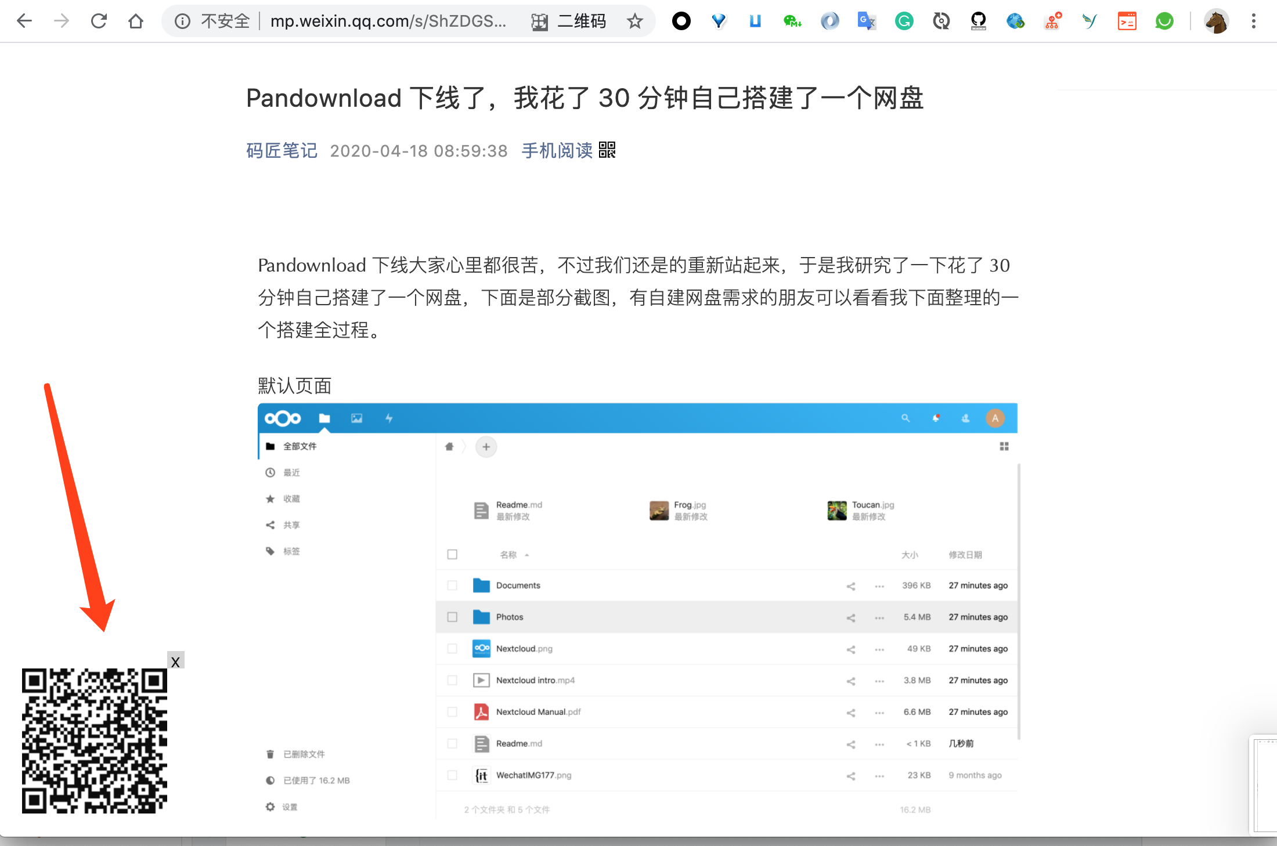Reload the page with the refresh icon
Screen dimensions: 1277x846
[99, 21]
